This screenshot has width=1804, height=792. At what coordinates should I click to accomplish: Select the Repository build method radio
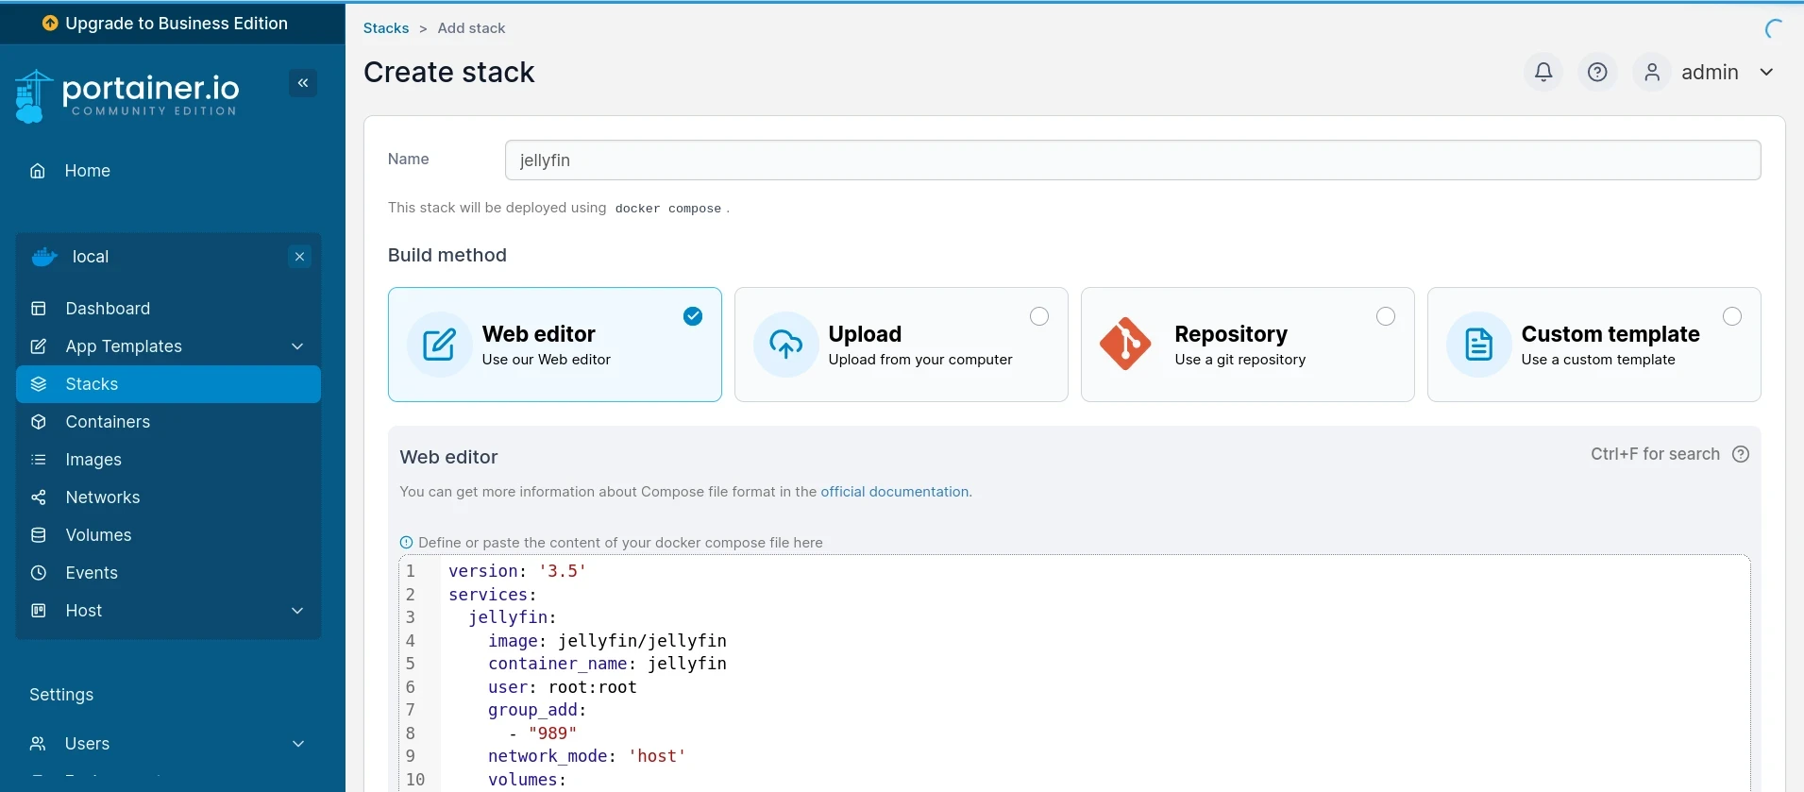[1386, 316]
